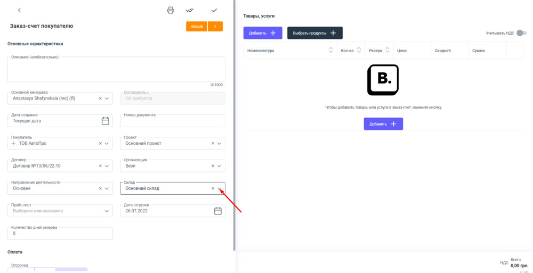Clear the Склад field value
Screen dimensions: 533x273
coord(213,188)
